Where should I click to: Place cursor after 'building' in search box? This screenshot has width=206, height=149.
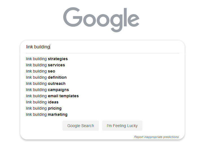[x=50, y=47]
